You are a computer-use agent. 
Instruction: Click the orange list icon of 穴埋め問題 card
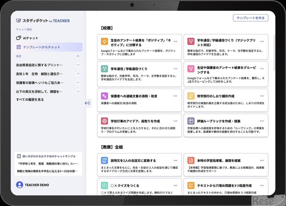pyautogui.click(x=191, y=186)
